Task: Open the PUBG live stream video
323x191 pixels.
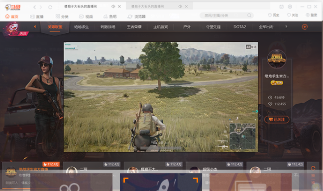Action: (161, 97)
